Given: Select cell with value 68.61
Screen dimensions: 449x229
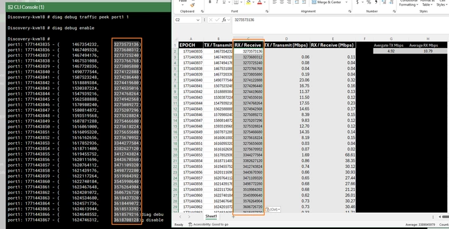Looking at the screenshot, I should click(x=333, y=155).
